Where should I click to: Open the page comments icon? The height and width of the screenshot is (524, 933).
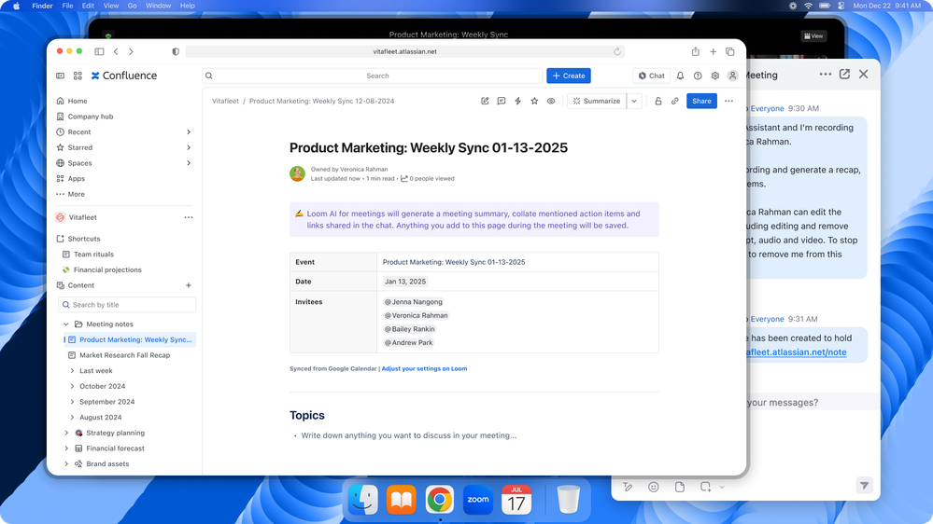502,101
